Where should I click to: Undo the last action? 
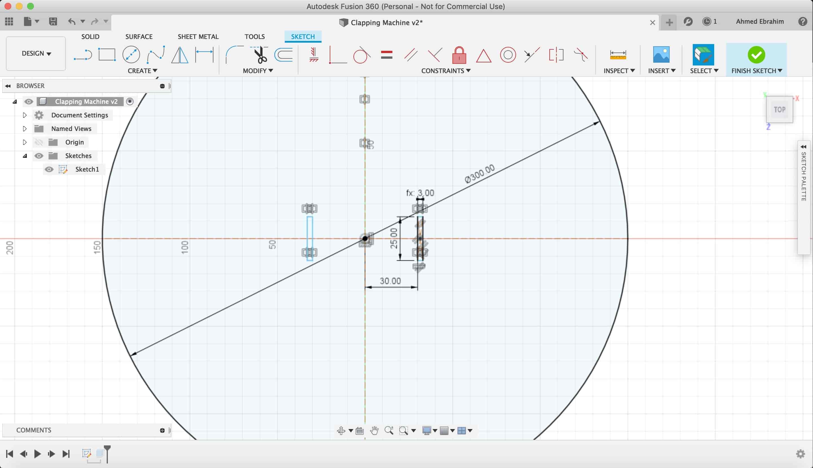pos(72,21)
